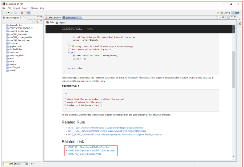Select the Description tab
The image size is (244, 167).
[x=70, y=17]
